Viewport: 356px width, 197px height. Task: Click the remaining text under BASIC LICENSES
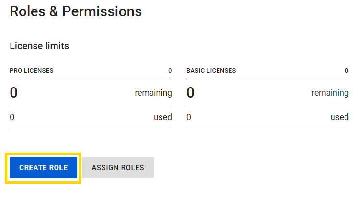click(330, 93)
